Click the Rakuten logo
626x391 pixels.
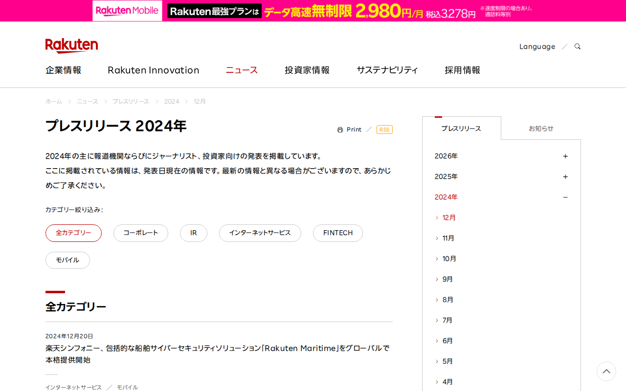point(71,45)
